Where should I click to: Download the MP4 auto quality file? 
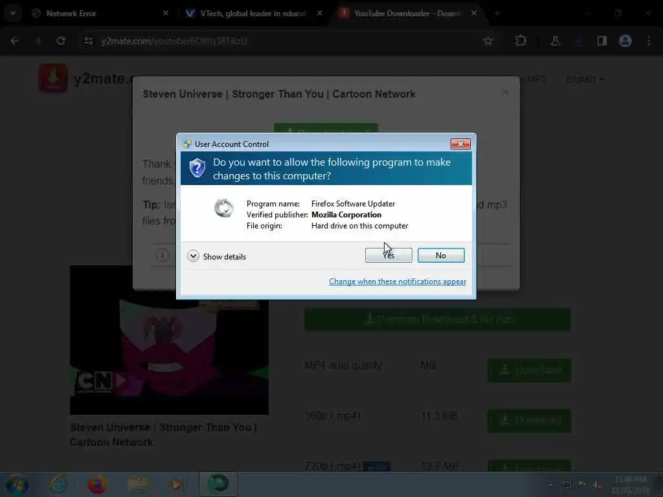coord(529,370)
